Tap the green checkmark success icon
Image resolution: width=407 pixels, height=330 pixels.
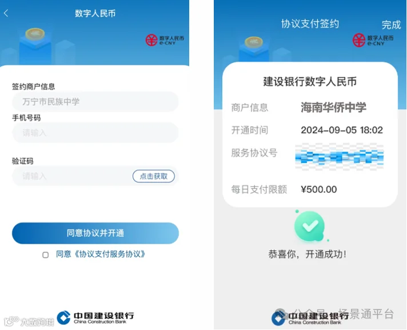[x=310, y=226]
